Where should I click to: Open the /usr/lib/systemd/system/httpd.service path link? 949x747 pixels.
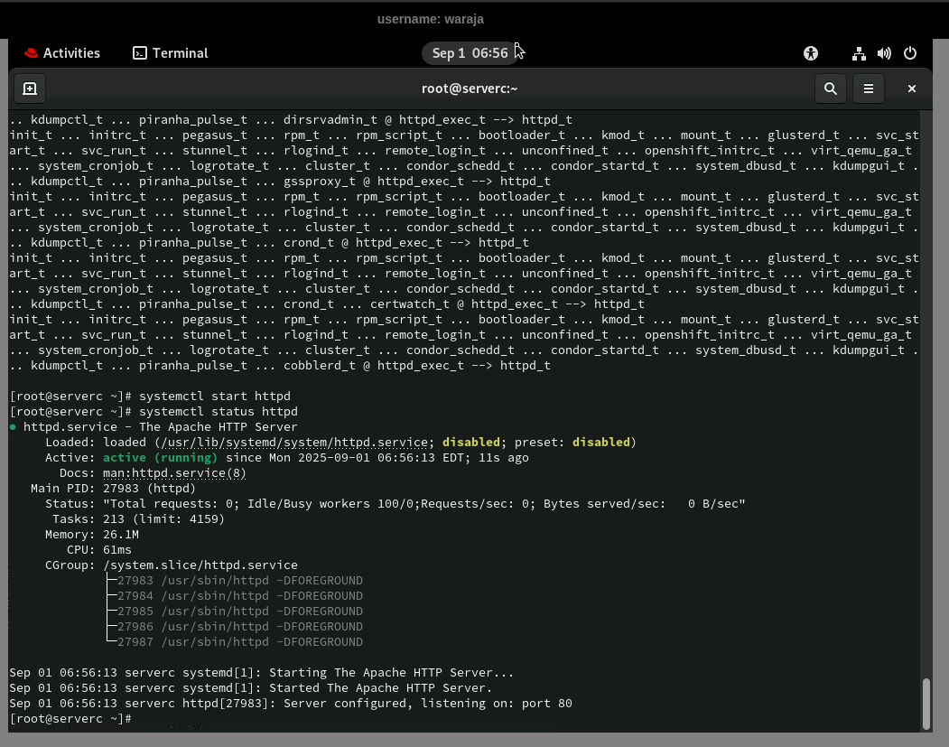pos(294,443)
